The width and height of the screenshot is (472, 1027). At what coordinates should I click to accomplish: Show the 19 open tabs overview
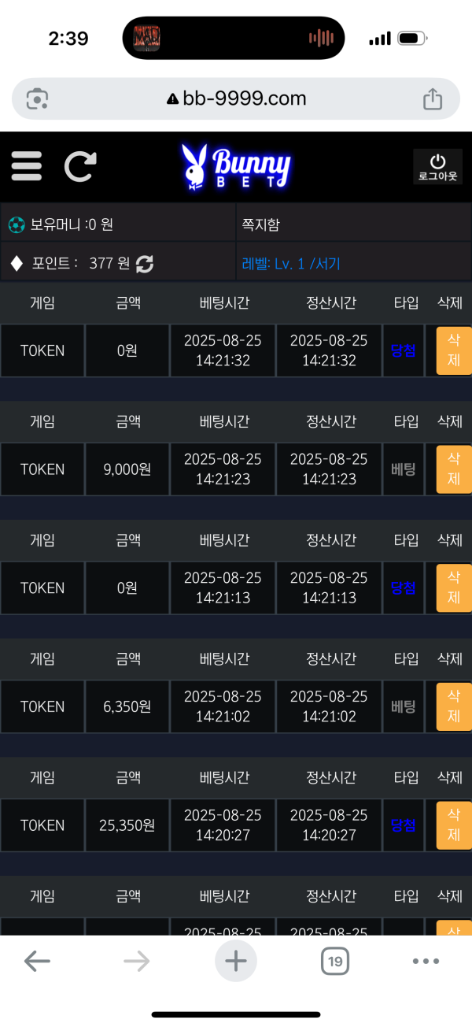point(336,961)
